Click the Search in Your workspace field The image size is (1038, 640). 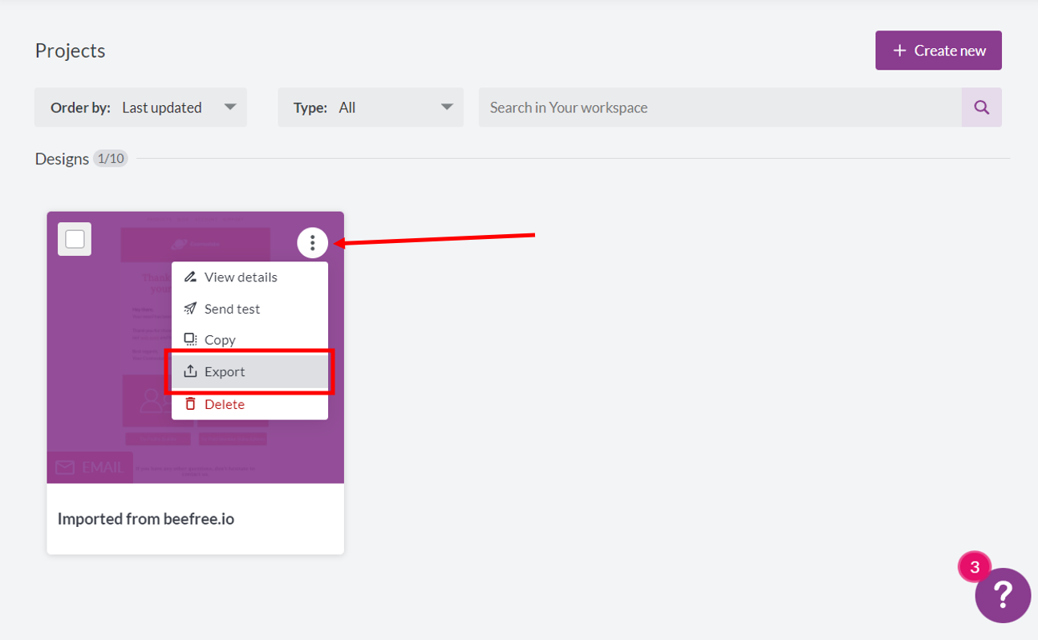pos(720,107)
